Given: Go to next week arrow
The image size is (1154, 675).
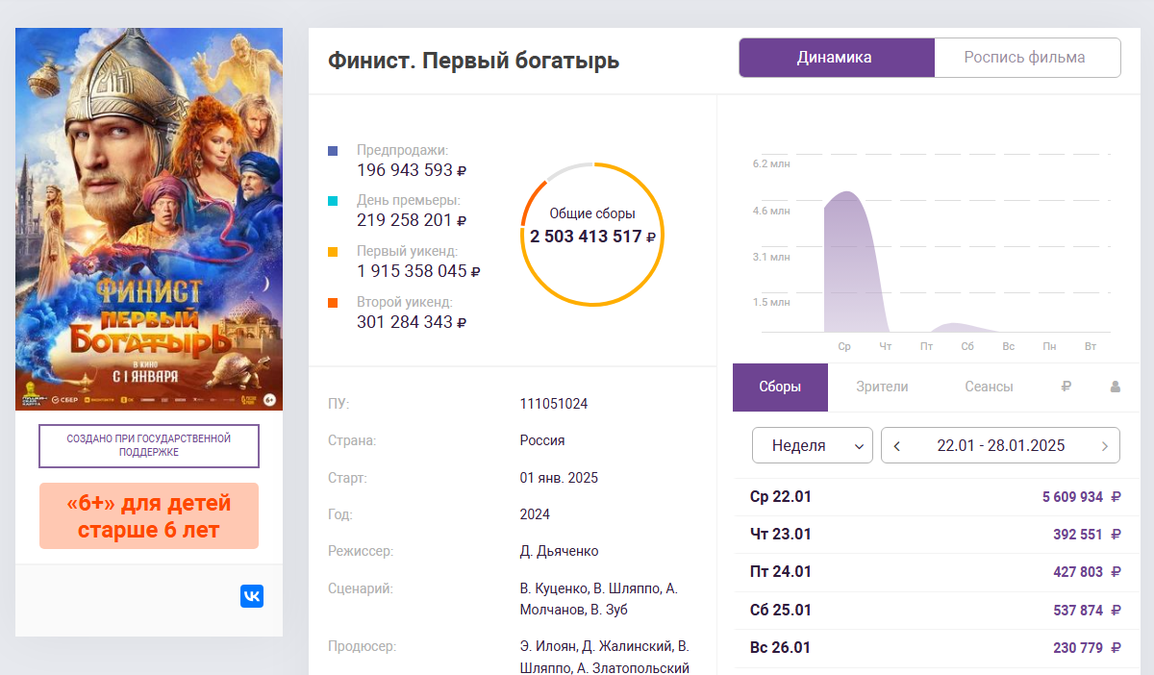Looking at the screenshot, I should pos(1105,445).
